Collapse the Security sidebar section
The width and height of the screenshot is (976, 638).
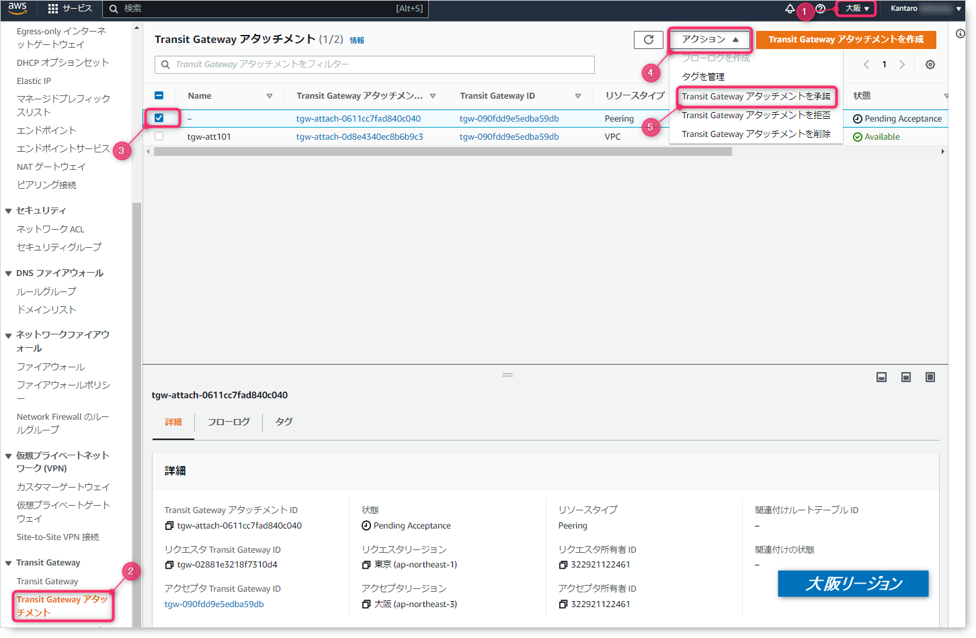pyautogui.click(x=9, y=211)
